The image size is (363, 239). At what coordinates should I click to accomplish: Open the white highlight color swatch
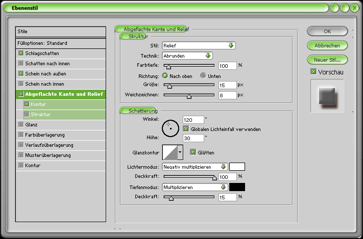pos(237,167)
